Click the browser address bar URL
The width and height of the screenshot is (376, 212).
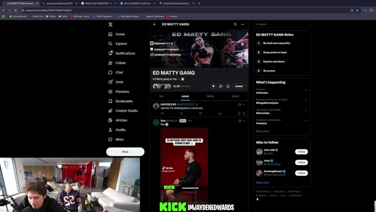[x=48, y=10]
